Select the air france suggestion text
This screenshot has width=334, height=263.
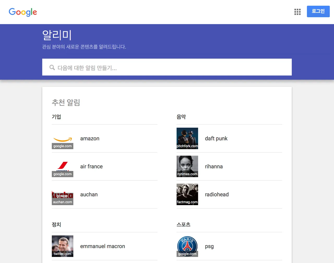(x=91, y=166)
